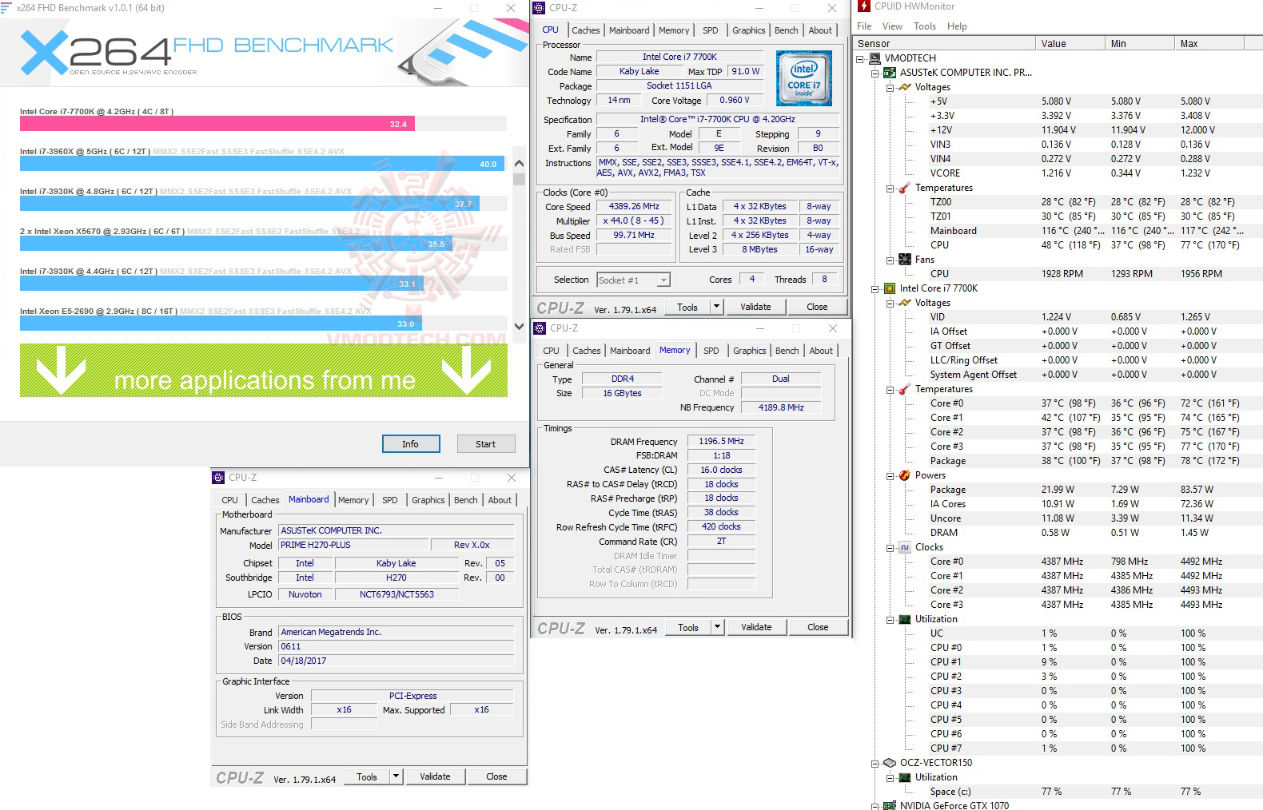Click Validate in CPU-Z Mainboard window
1263x810 pixels.
(435, 776)
